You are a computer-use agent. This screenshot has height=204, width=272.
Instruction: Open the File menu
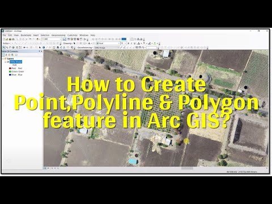coord(4,35)
